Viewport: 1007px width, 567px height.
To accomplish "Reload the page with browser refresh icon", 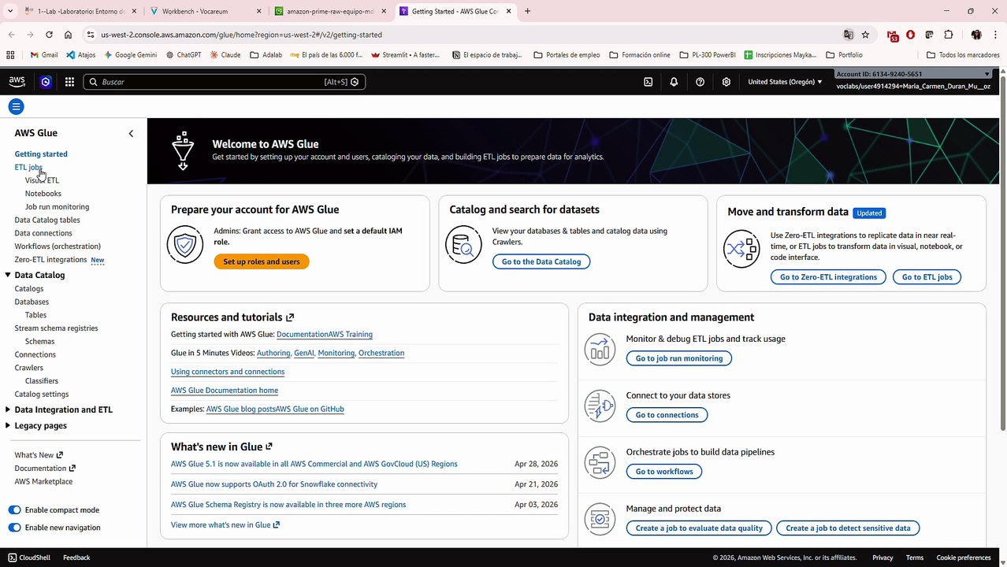I will 49,35.
